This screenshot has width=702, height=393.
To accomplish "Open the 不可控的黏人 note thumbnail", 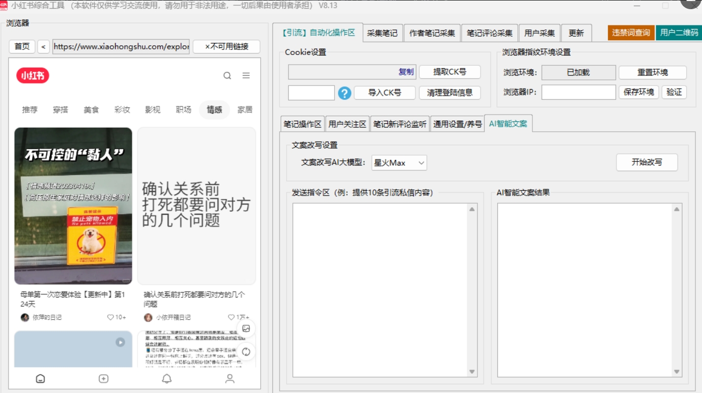I will click(x=73, y=206).
